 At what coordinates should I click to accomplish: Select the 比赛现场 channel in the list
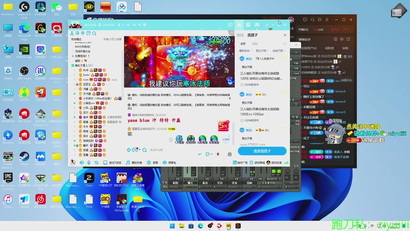tap(83, 56)
